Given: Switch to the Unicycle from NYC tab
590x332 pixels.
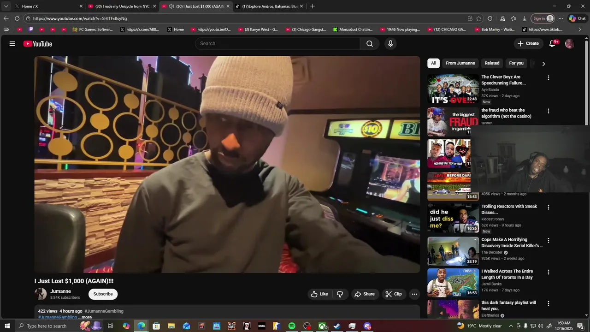Looking at the screenshot, I should tap(122, 6).
